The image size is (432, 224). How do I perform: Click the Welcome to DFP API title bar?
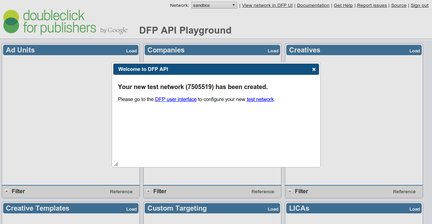coord(216,69)
